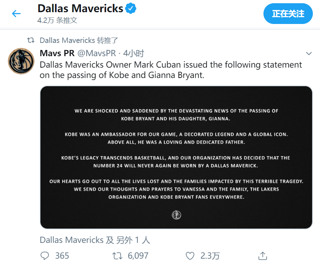
Task: Like the tweet with the heart icon
Action: (x=190, y=256)
